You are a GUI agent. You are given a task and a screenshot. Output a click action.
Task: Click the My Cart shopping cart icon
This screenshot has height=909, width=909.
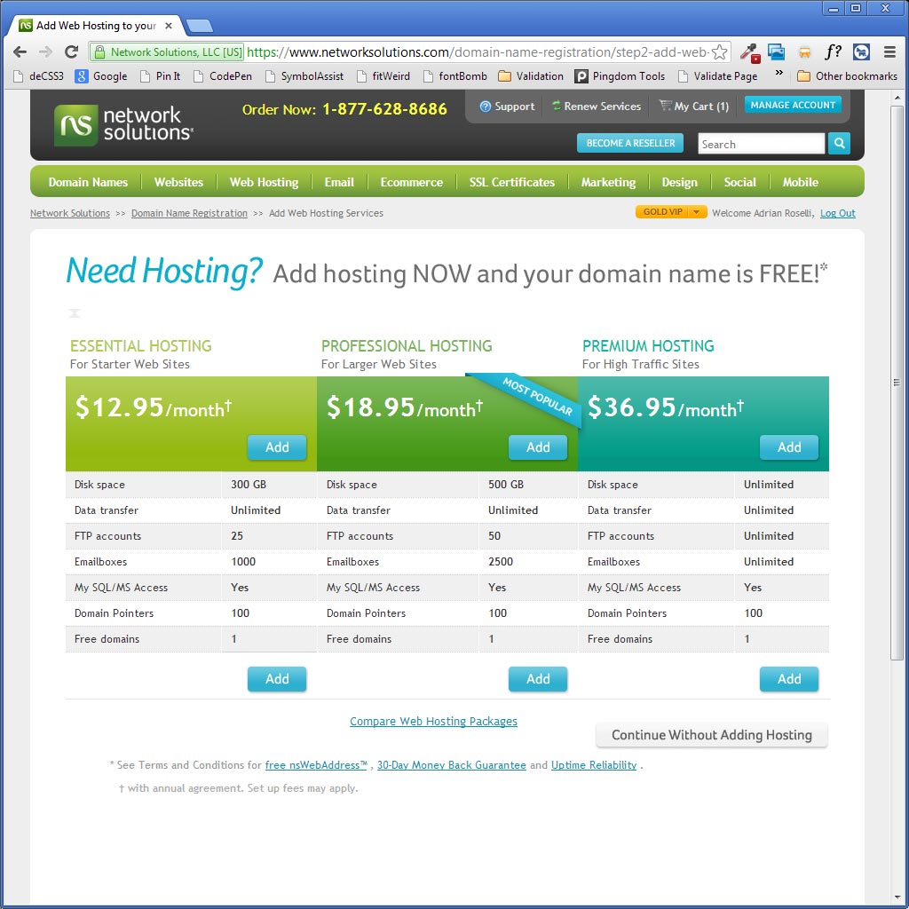(665, 106)
